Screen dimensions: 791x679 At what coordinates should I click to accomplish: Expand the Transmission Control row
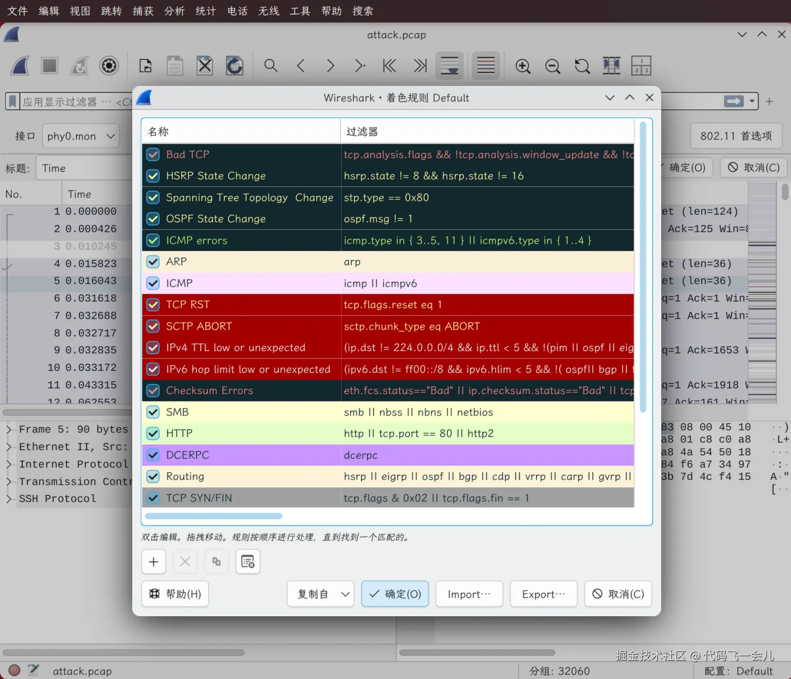9,481
